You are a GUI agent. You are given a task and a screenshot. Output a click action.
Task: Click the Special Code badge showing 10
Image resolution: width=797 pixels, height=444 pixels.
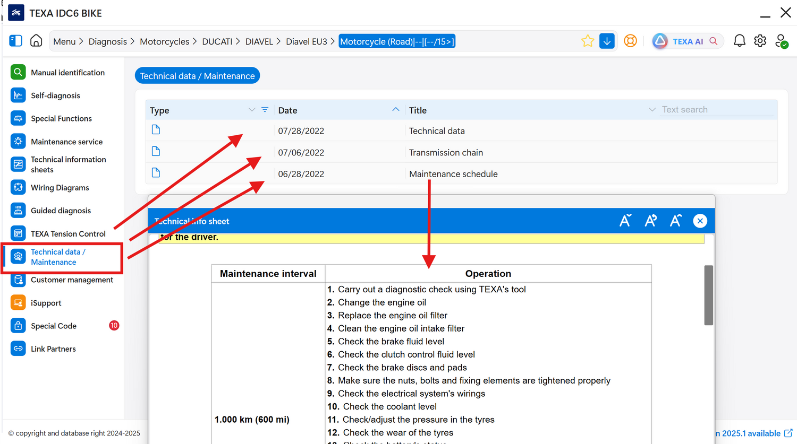tap(114, 326)
